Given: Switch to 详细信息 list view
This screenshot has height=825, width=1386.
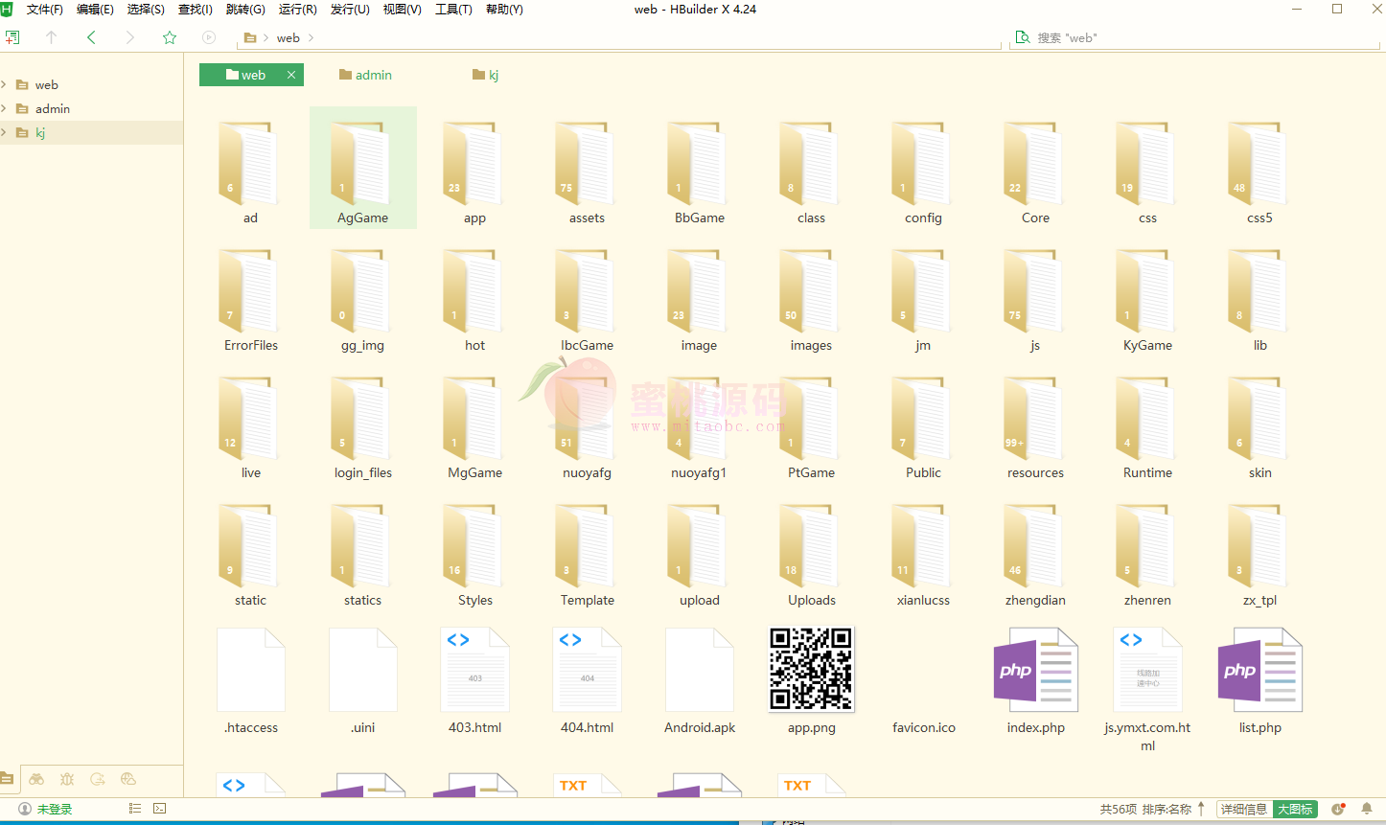Looking at the screenshot, I should coord(1244,809).
